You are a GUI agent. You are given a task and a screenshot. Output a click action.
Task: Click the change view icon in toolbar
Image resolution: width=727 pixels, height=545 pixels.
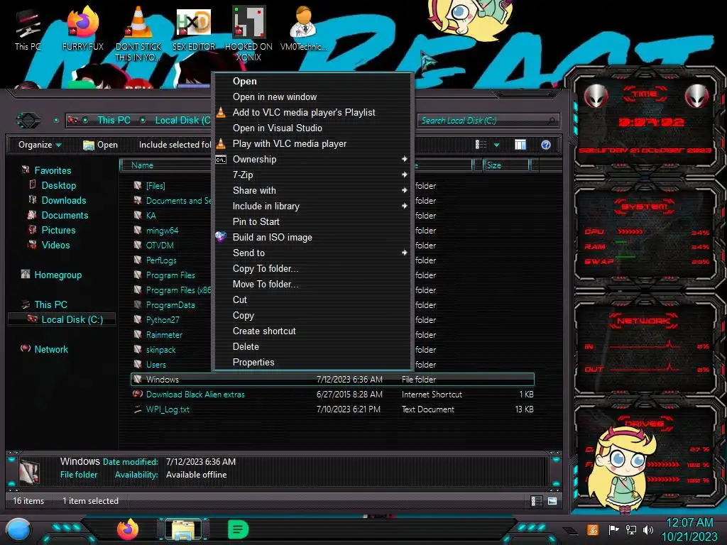tap(481, 145)
